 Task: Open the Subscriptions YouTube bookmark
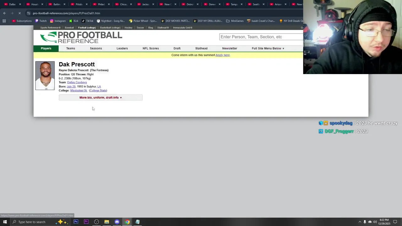click(x=22, y=21)
